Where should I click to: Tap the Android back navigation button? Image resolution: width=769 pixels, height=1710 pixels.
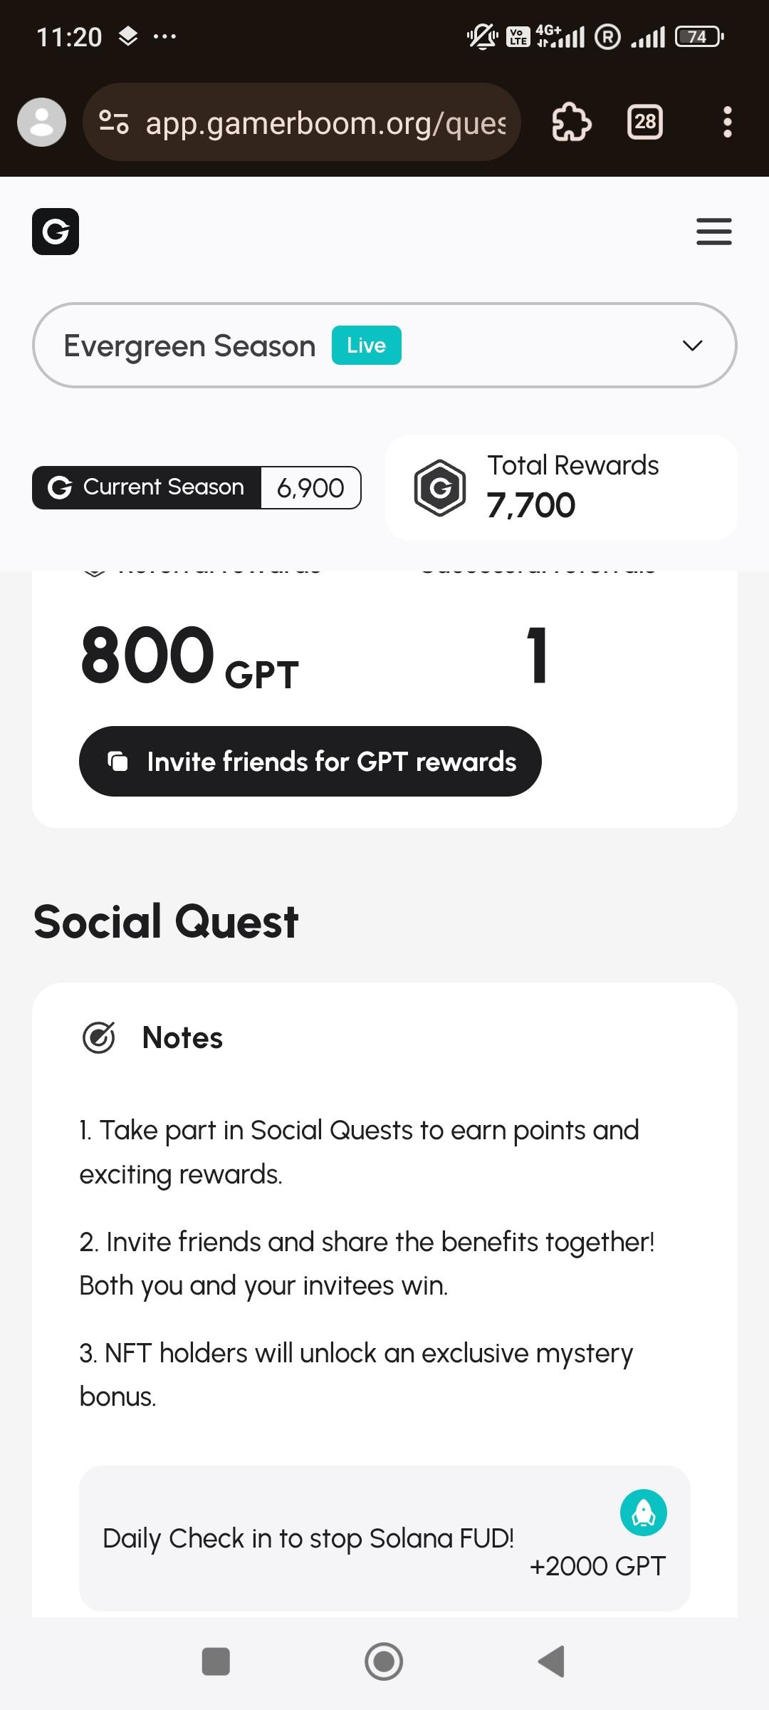click(552, 1662)
